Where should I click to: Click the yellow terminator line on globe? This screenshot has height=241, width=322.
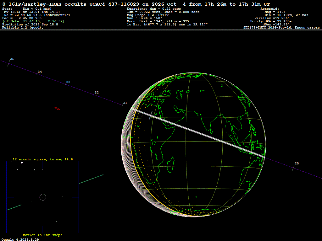pyautogui.click(x=131, y=143)
